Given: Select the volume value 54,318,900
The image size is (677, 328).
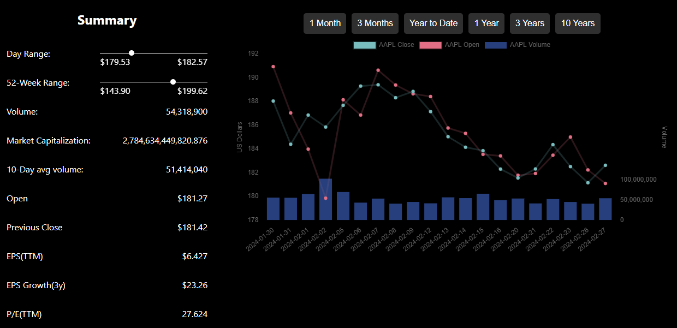Looking at the screenshot, I should click(187, 112).
